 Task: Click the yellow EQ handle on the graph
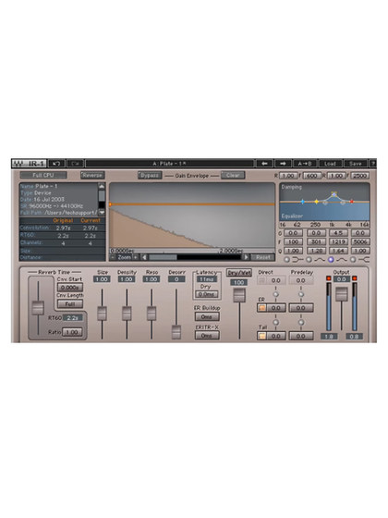coord(316,202)
